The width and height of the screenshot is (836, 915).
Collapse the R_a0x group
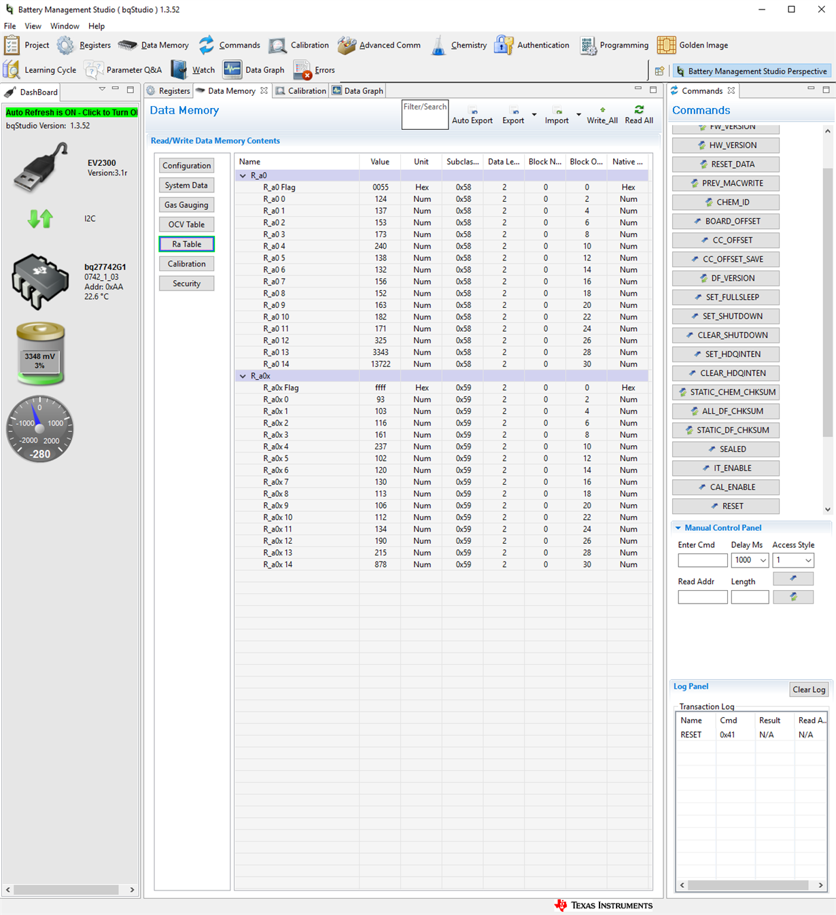pos(243,376)
